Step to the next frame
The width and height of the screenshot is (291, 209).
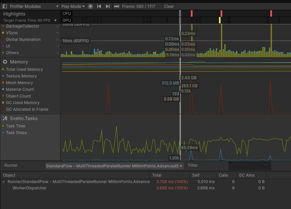(108, 6)
